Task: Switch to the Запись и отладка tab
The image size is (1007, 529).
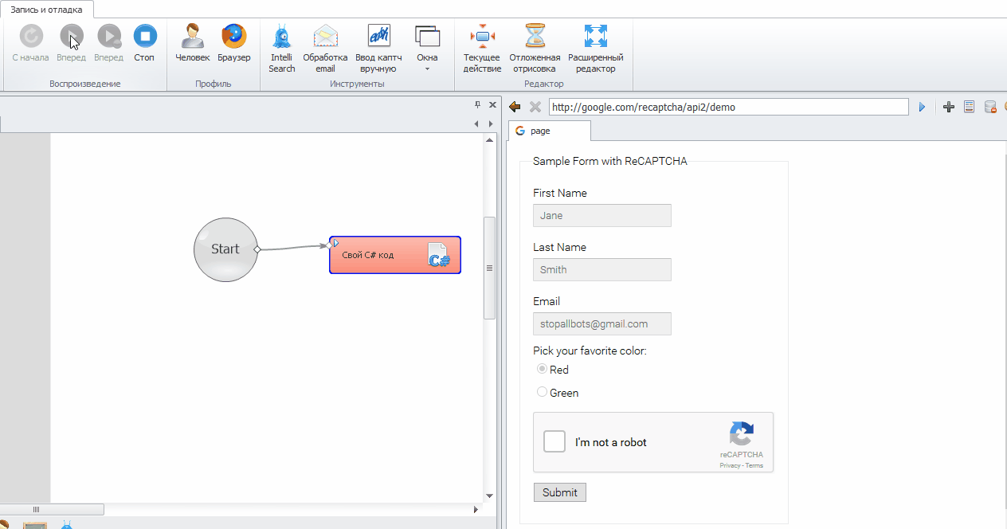Action: coord(46,9)
